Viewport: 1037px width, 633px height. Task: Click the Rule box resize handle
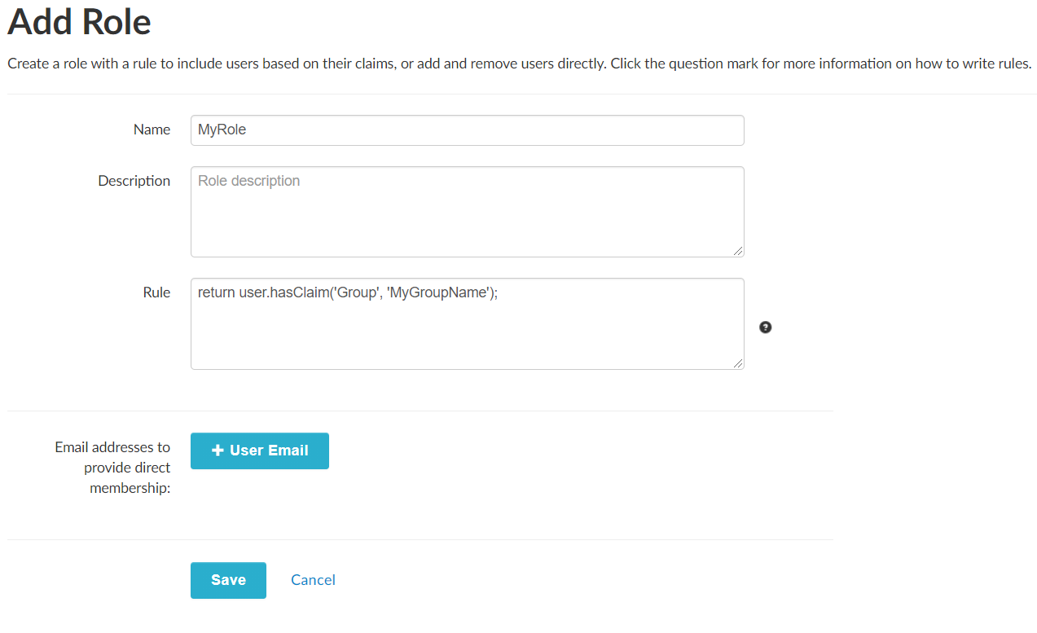point(738,363)
